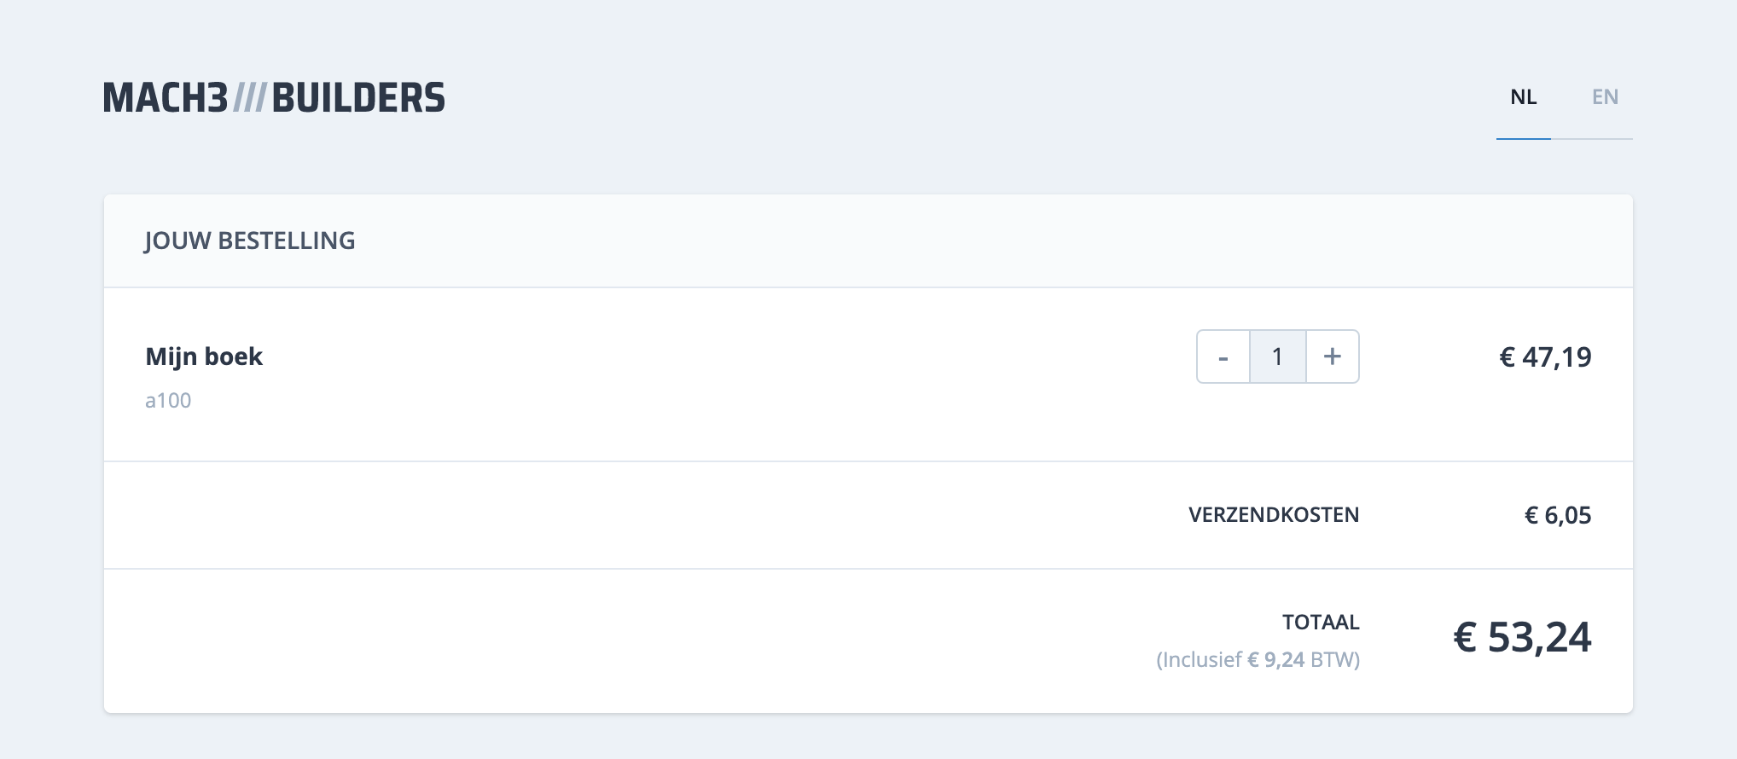
Task: Click the "Verzendkosten" label
Action: coord(1274,515)
